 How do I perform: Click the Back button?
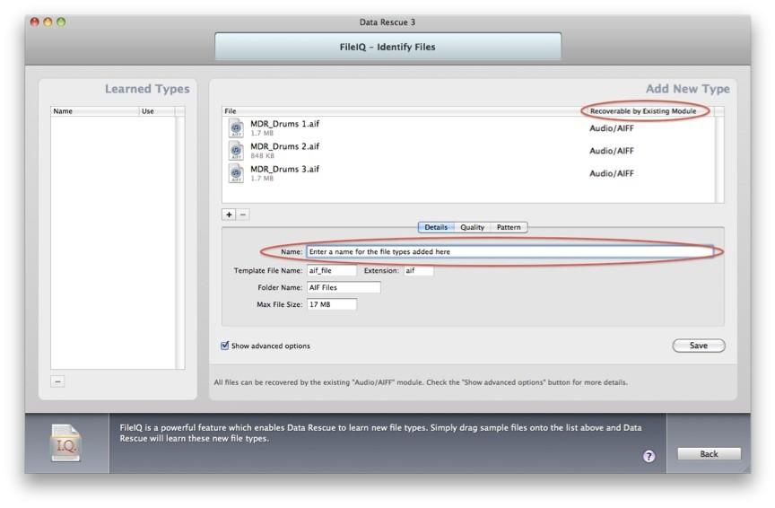point(709,453)
